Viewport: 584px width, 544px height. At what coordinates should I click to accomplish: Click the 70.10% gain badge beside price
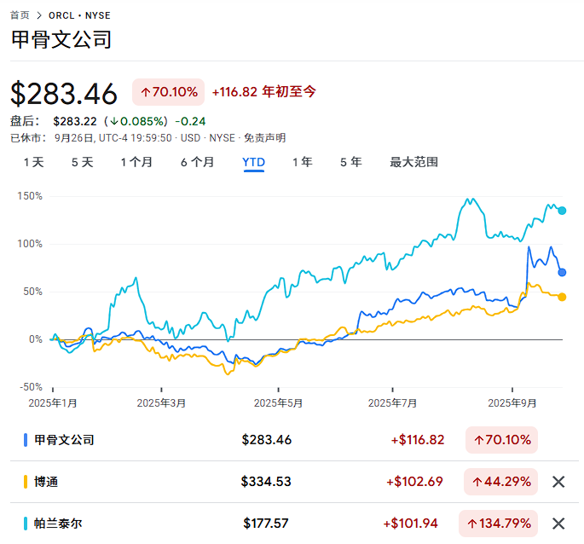pyautogui.click(x=168, y=92)
